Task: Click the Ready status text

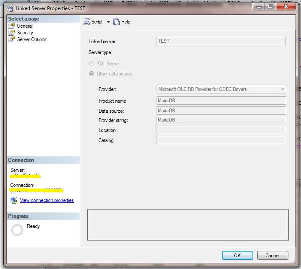Action: [33, 226]
